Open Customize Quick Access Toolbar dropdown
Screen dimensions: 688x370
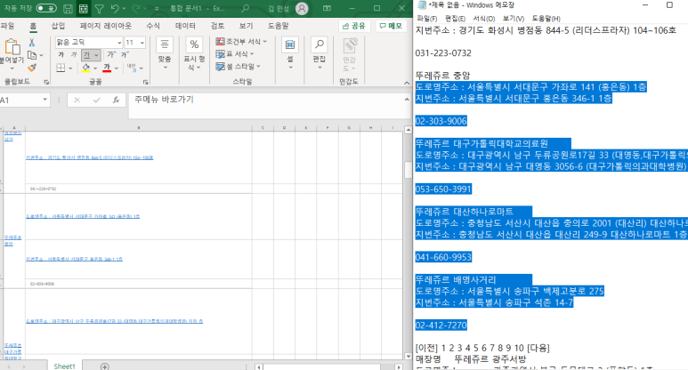click(x=157, y=8)
